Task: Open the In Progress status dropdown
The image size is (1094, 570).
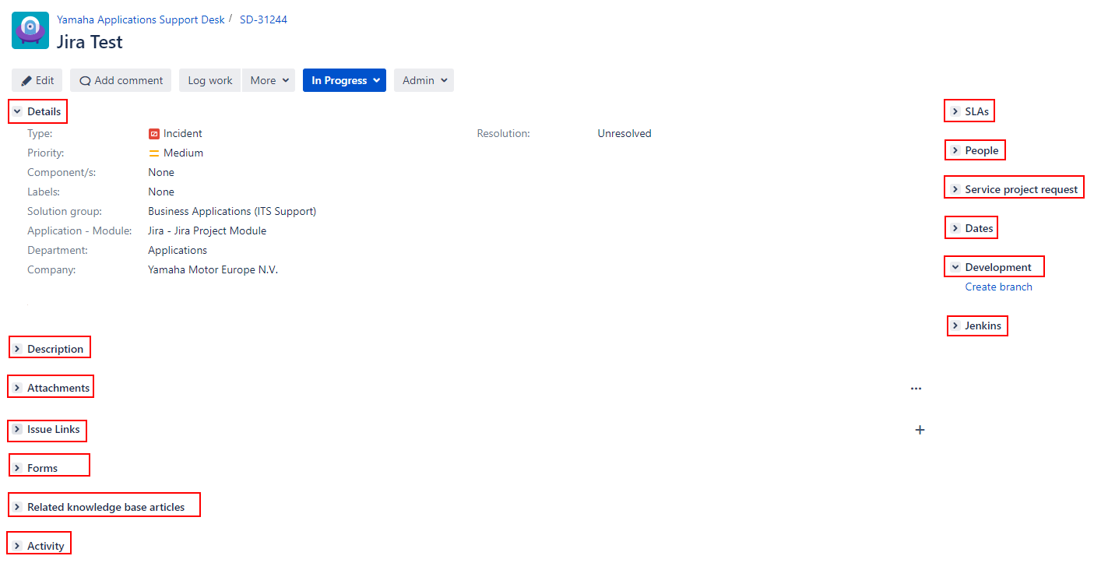Action: pyautogui.click(x=344, y=80)
